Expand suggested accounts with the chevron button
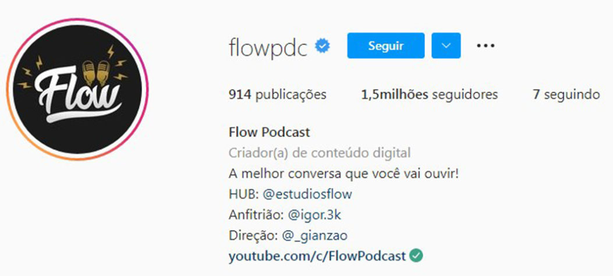This screenshot has height=276, width=613. pos(446,46)
